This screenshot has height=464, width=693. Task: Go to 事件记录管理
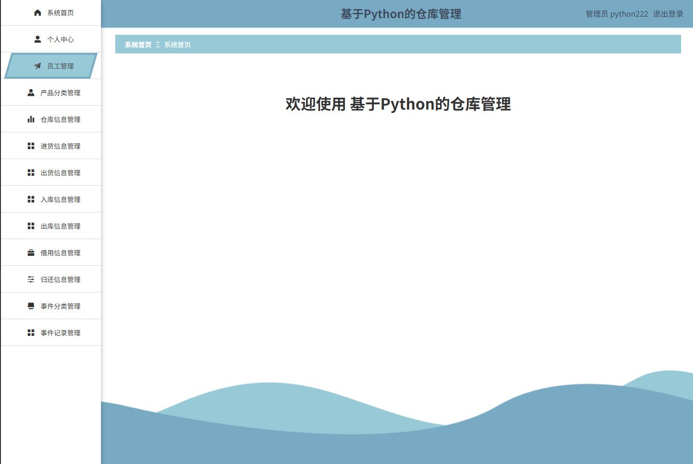pos(51,333)
